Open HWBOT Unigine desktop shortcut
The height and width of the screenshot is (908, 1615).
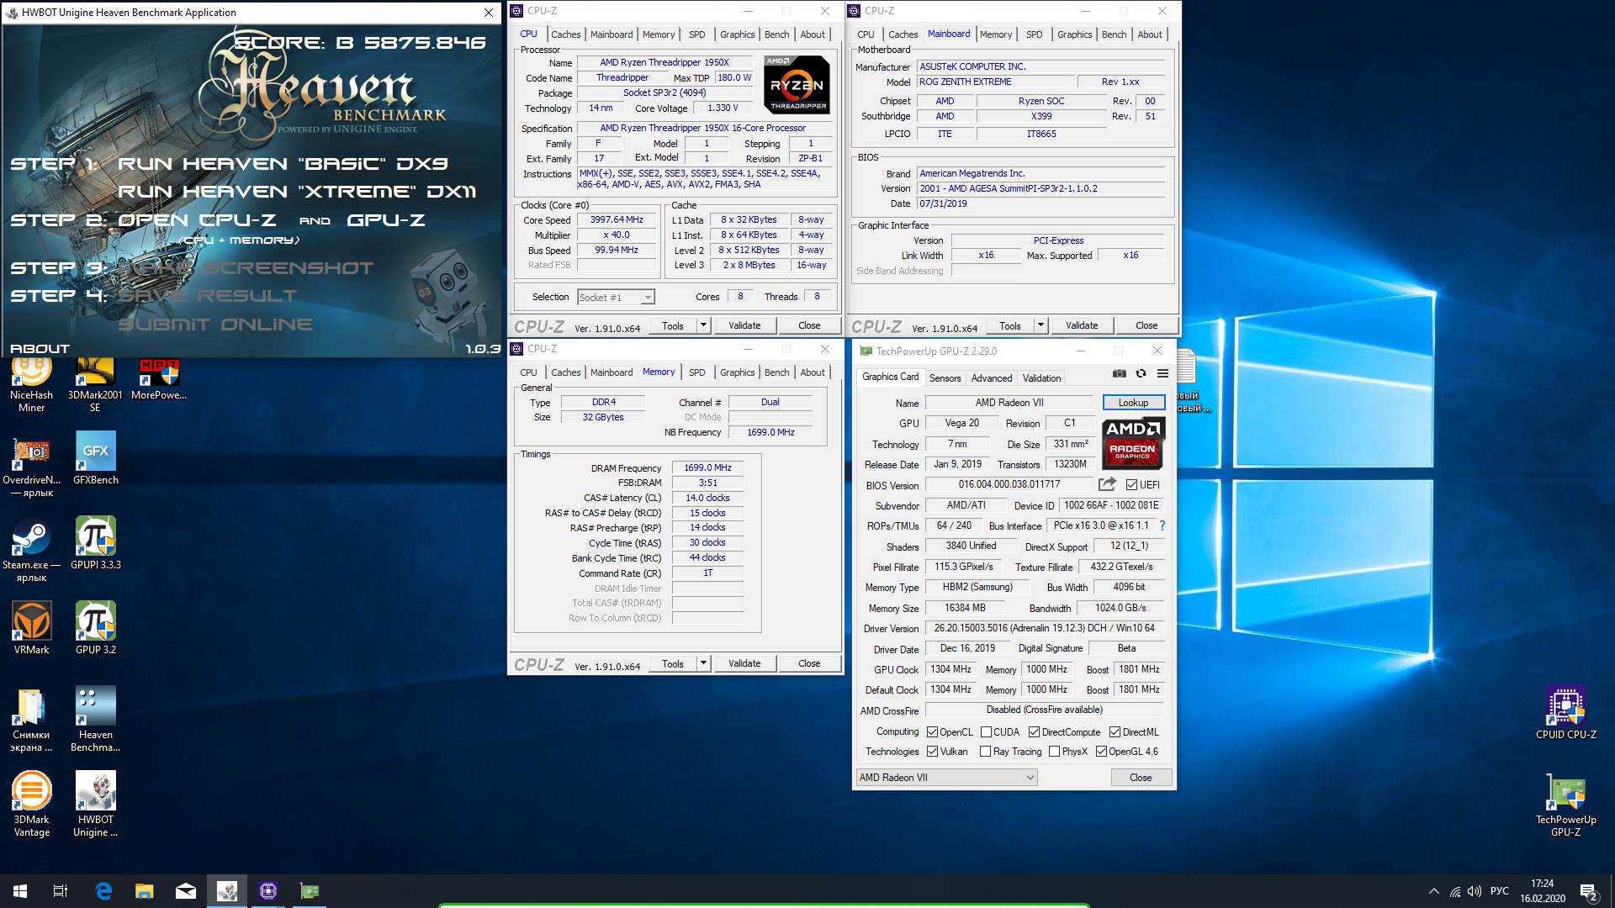95,805
